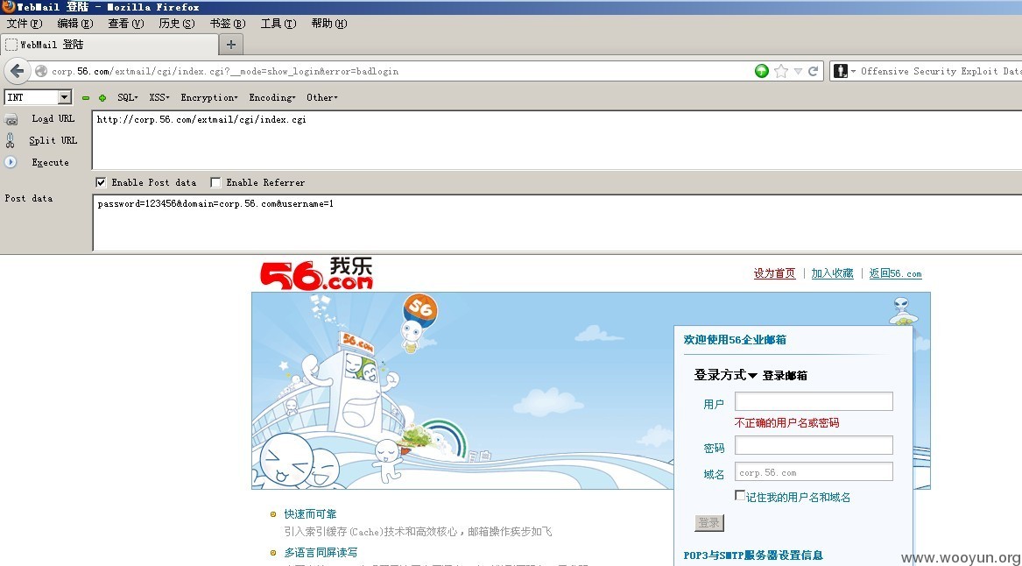Click the Execute play icon

click(11, 162)
